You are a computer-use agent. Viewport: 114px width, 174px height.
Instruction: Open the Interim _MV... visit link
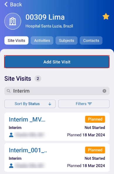(x=27, y=120)
